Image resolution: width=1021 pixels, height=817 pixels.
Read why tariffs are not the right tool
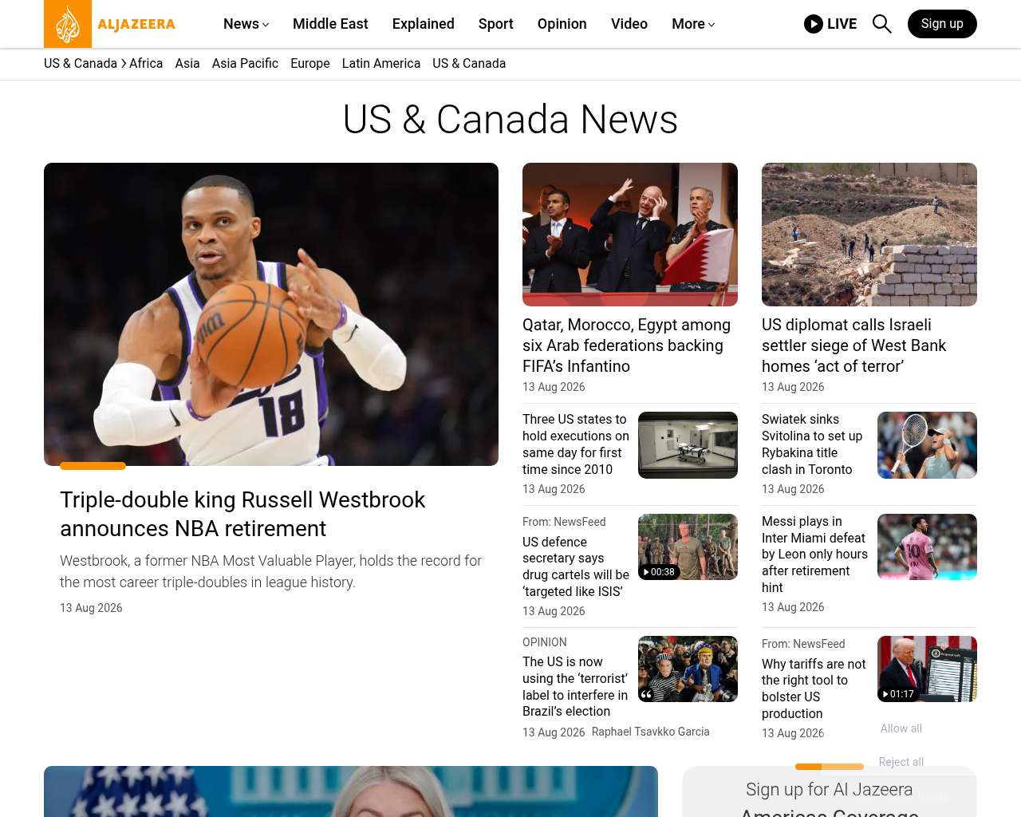click(x=814, y=689)
